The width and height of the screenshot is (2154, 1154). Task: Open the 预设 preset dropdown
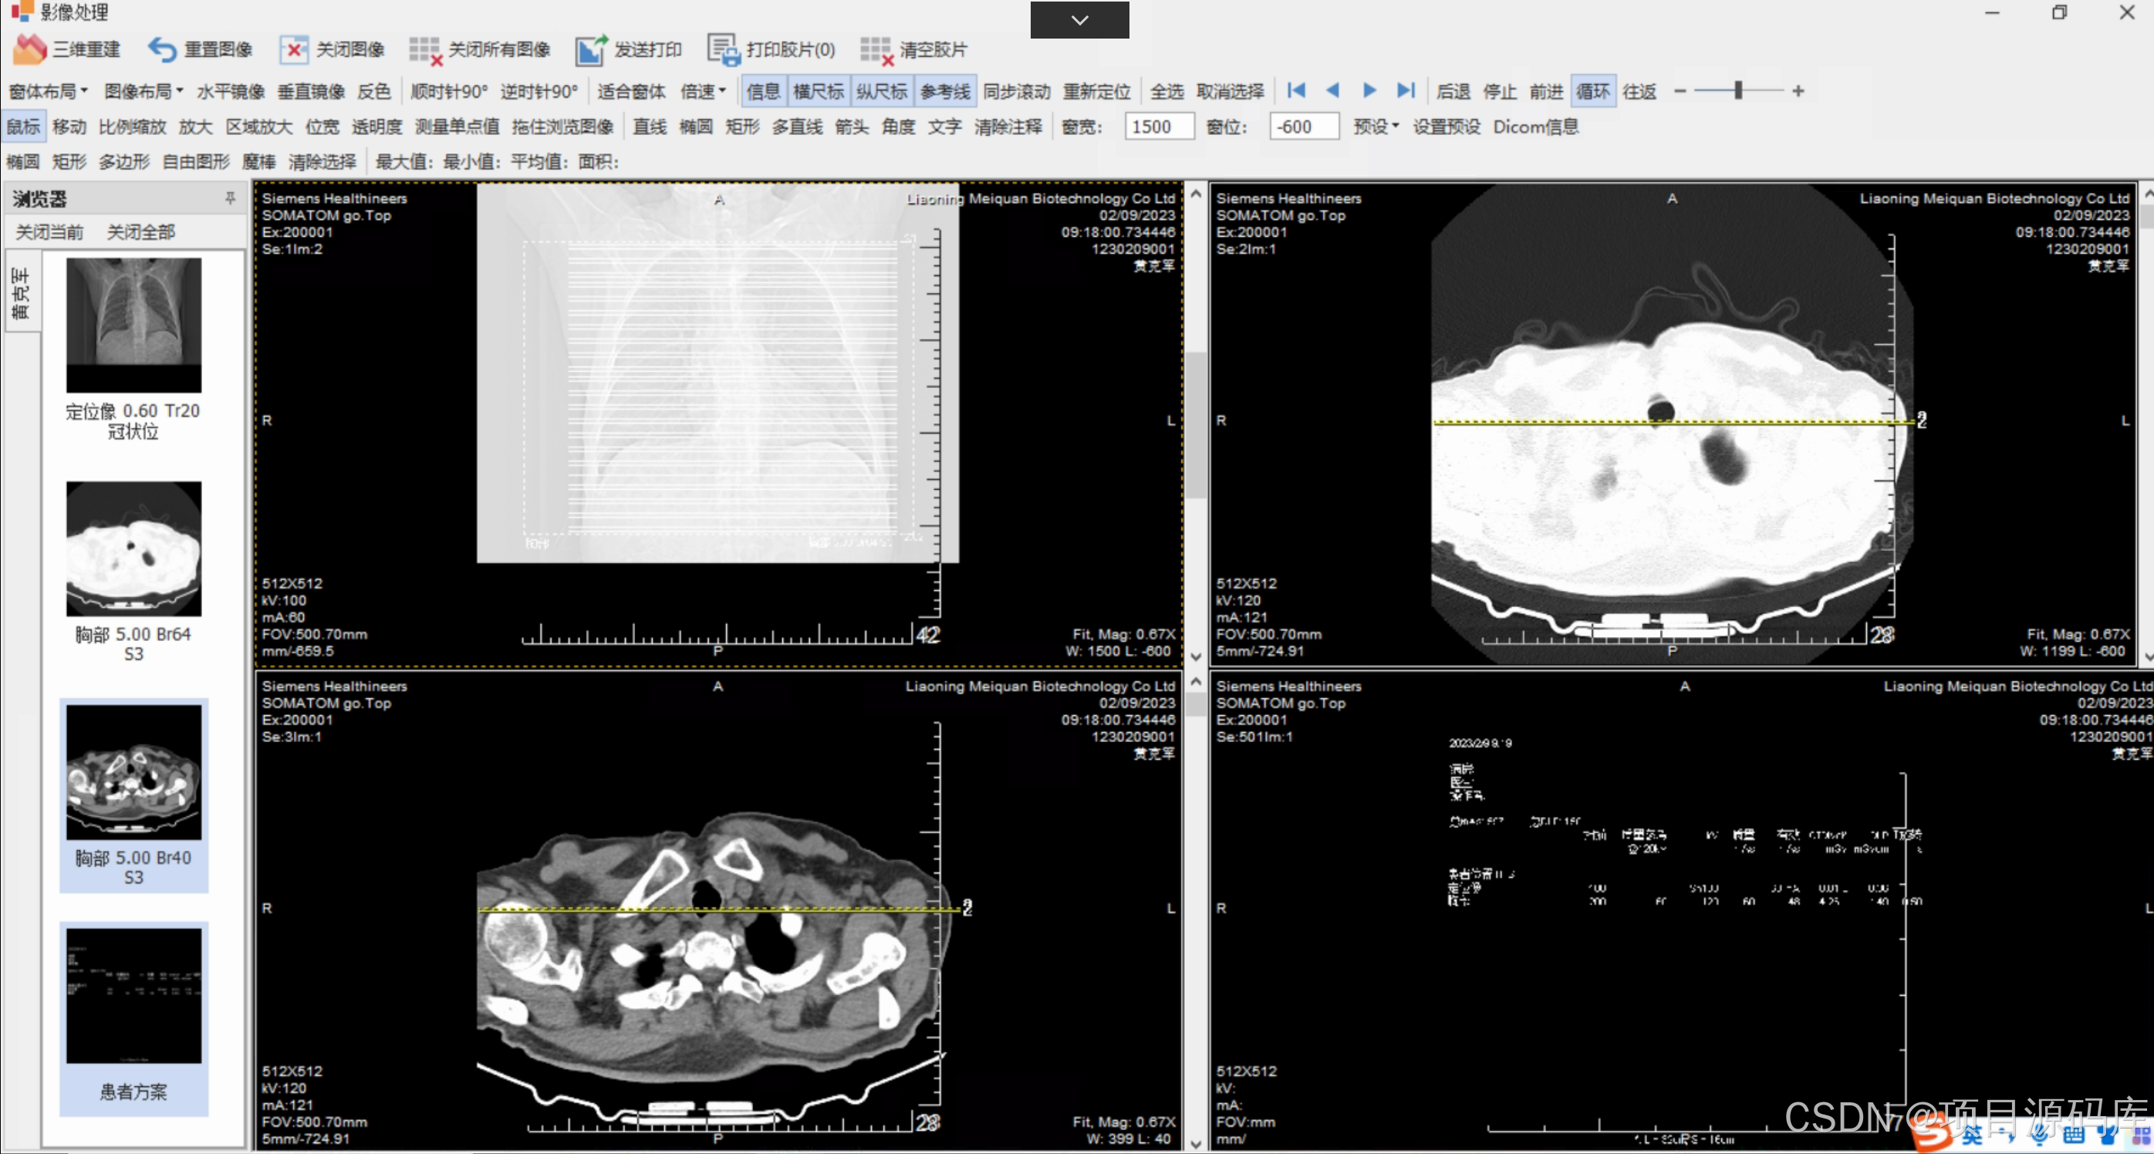1376,127
